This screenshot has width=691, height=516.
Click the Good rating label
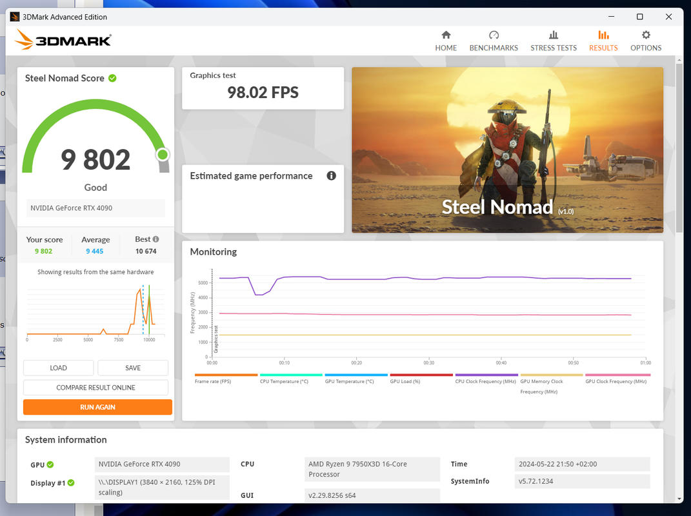pos(95,188)
